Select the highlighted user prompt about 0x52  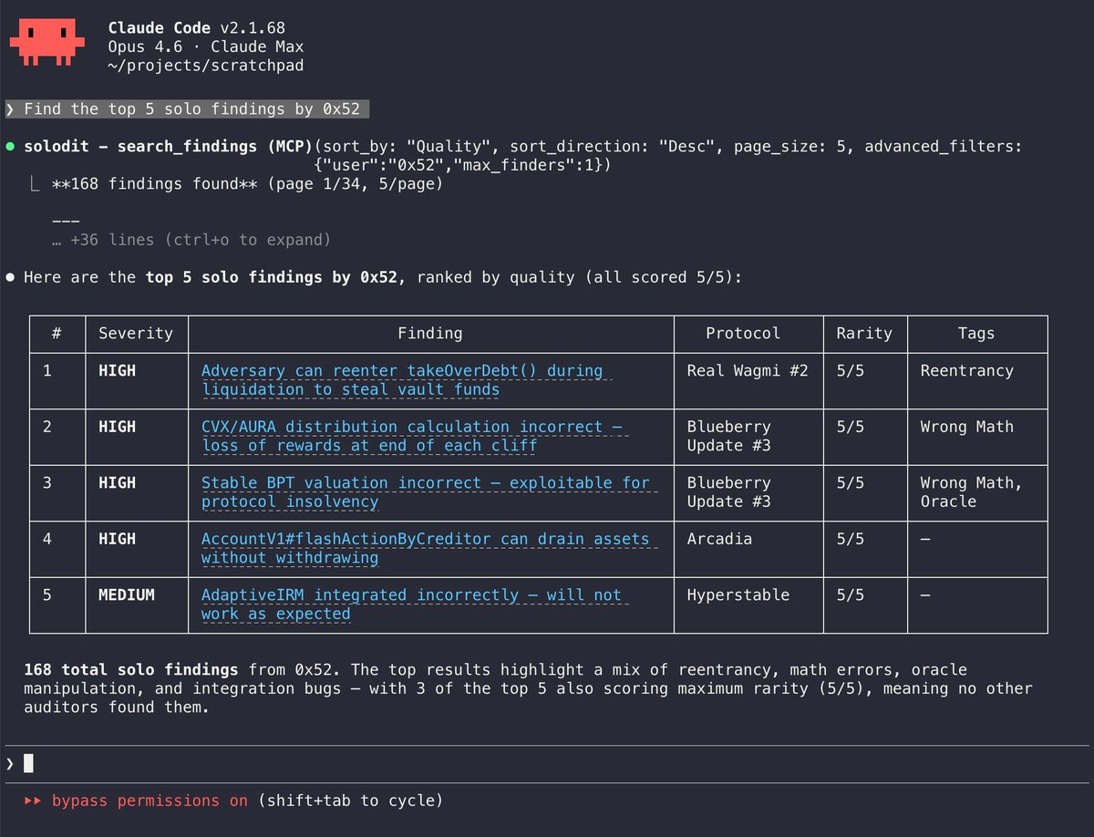click(x=187, y=109)
